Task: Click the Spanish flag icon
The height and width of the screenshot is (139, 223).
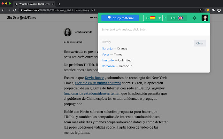Action: tap(153, 18)
